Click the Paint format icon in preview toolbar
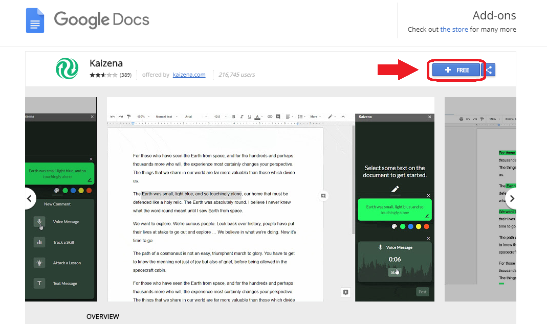This screenshot has height=324, width=547. click(129, 117)
